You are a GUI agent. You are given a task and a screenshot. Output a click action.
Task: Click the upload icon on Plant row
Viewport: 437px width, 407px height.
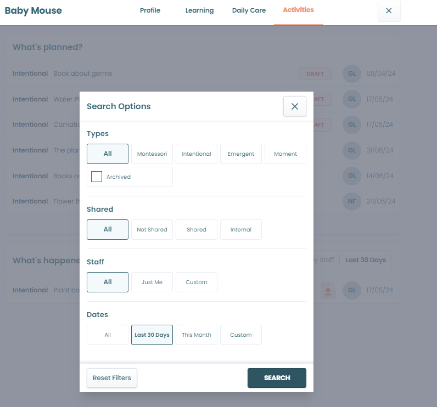click(x=328, y=291)
